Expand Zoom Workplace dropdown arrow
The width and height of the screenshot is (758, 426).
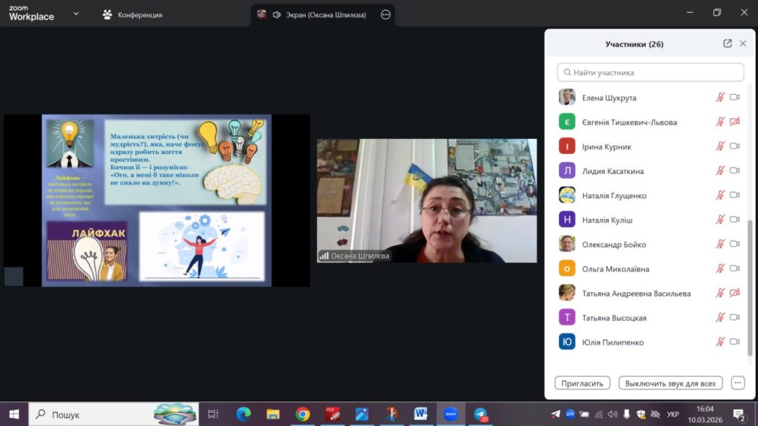[x=76, y=14]
